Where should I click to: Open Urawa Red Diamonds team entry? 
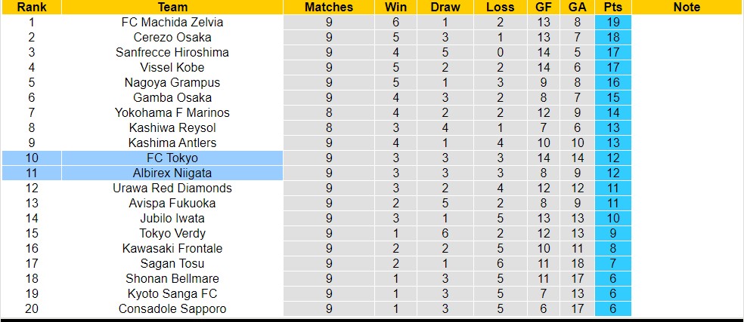click(172, 189)
